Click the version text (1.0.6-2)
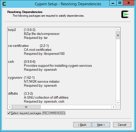The height and width of the screenshot is (132, 136). (30, 30)
